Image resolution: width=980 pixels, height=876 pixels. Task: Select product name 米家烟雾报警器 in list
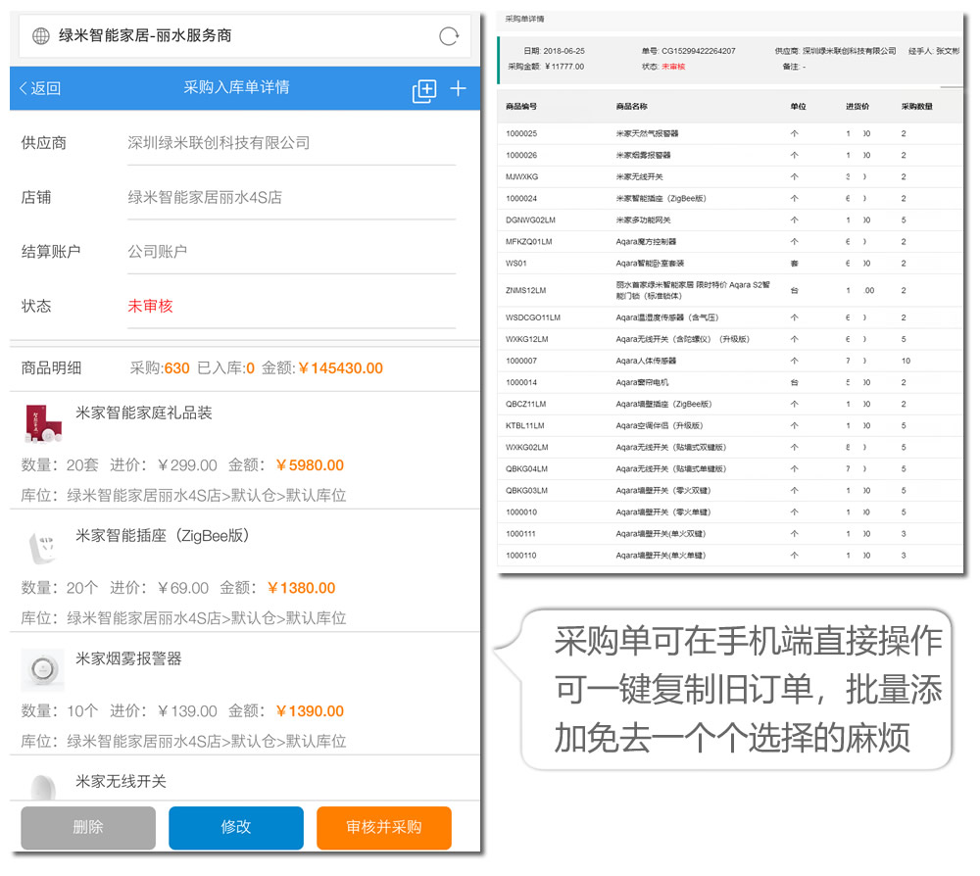[x=128, y=659]
